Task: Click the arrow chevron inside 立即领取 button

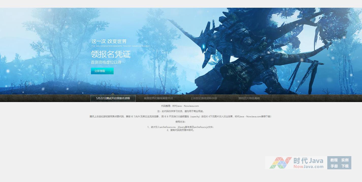Action: 110,71
